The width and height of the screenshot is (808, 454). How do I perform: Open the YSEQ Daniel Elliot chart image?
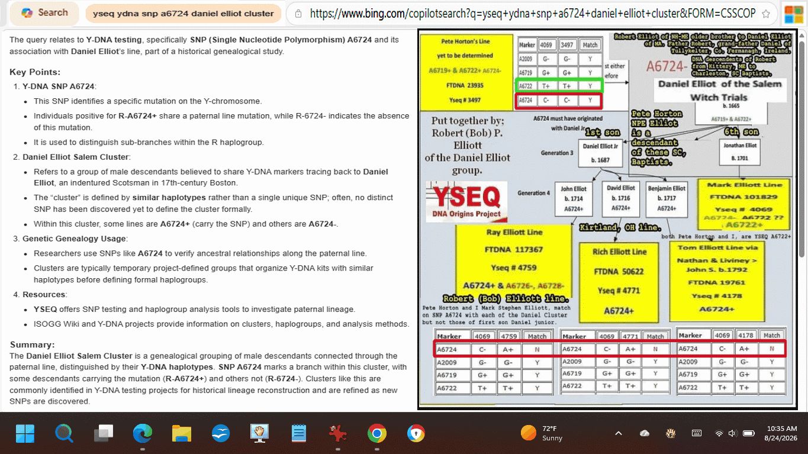click(607, 219)
